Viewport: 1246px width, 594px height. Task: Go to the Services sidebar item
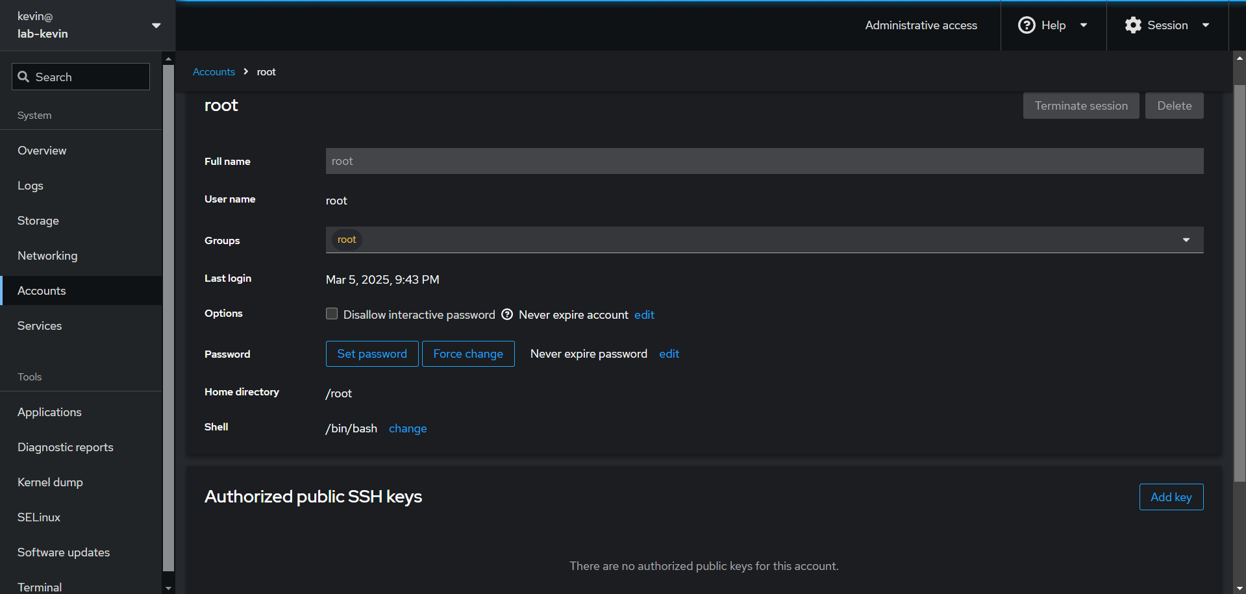pos(40,326)
